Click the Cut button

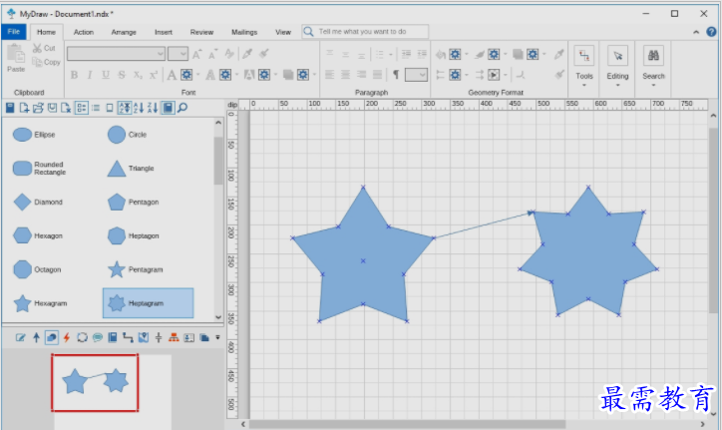click(x=44, y=48)
